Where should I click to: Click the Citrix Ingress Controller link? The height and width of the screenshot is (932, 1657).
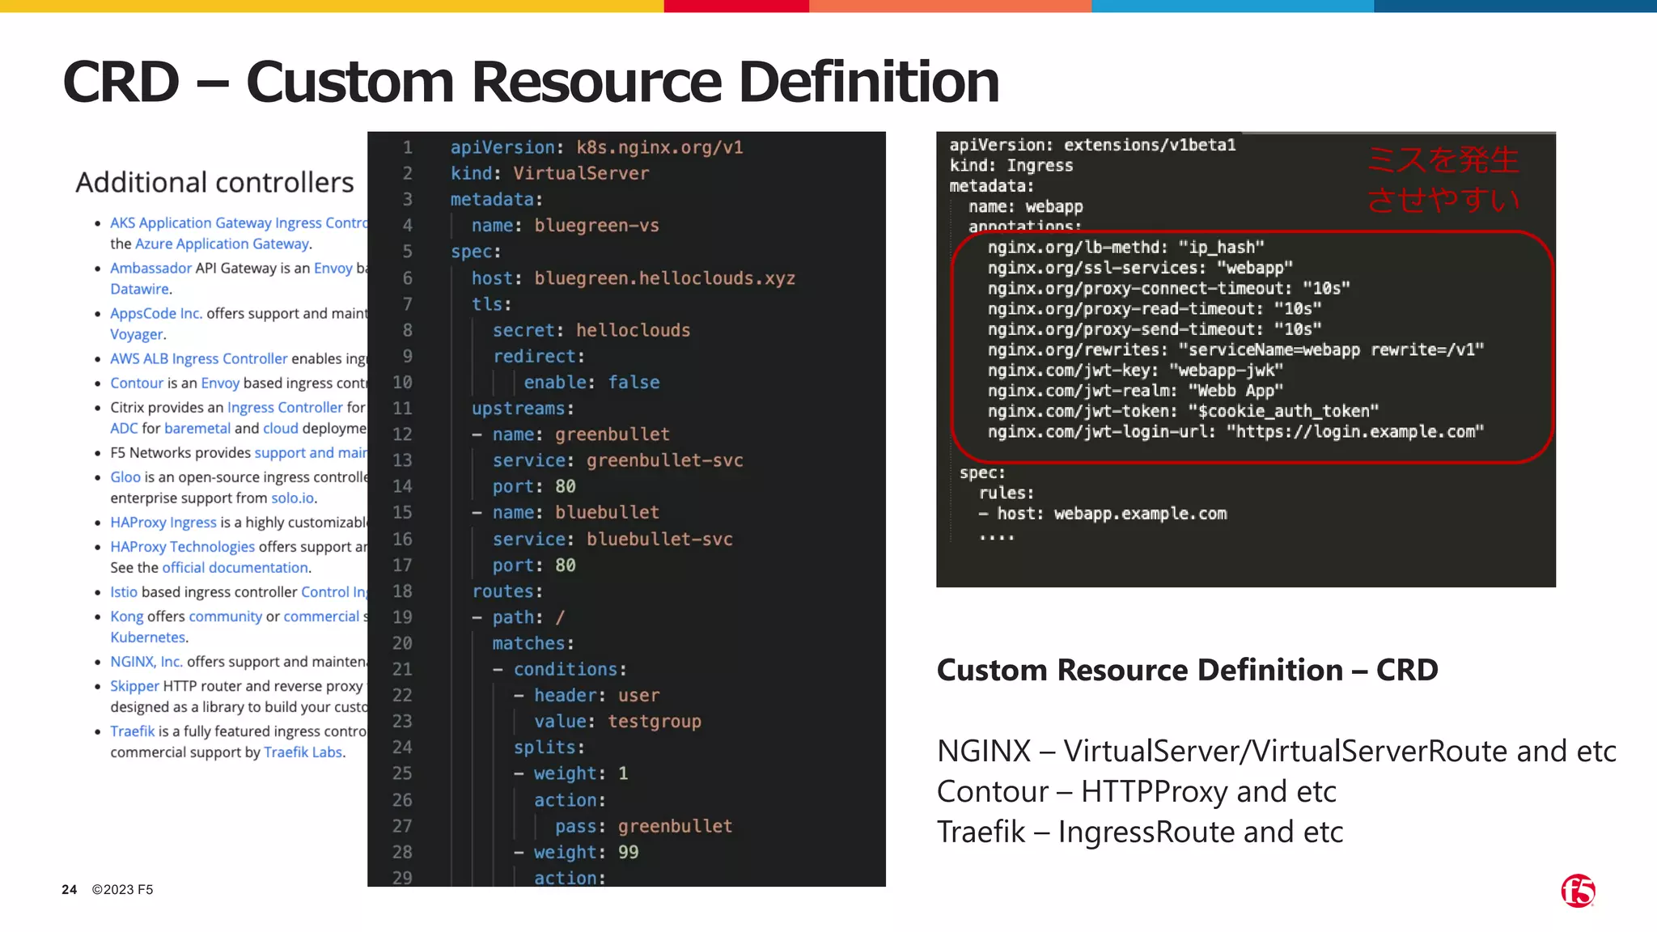tap(285, 407)
